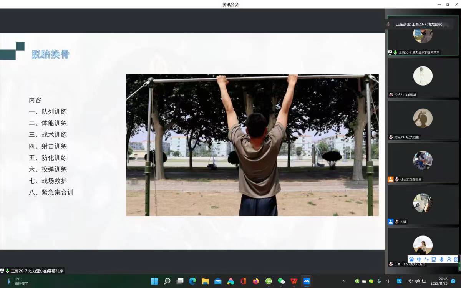The image size is (461, 288).
Task: Select the 经济21-3 participant video tile
Action: coord(423,78)
